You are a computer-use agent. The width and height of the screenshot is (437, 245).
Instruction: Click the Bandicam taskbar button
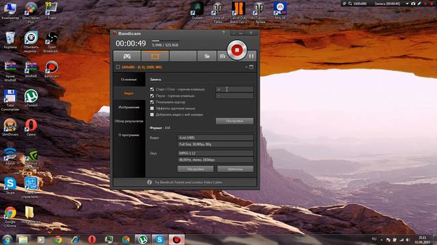pos(176,239)
